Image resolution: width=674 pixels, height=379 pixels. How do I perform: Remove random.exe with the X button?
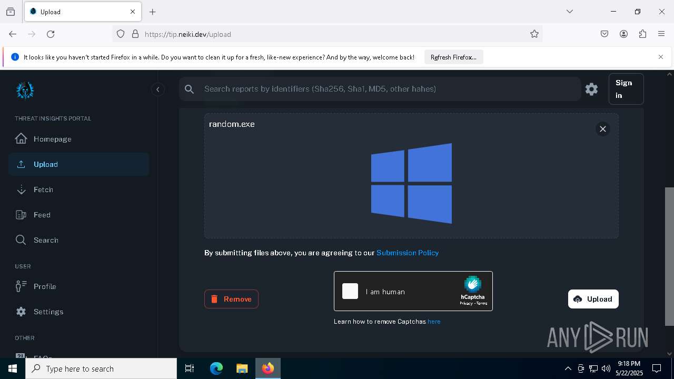tap(603, 129)
